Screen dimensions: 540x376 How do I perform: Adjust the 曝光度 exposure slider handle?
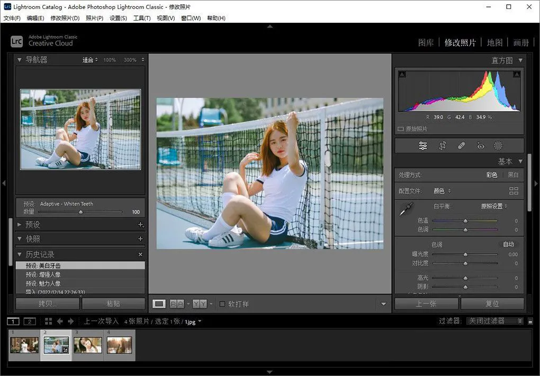coord(465,254)
